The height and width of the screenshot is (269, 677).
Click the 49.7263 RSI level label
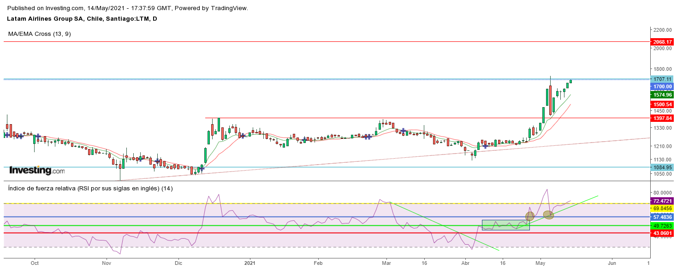pos(663,226)
